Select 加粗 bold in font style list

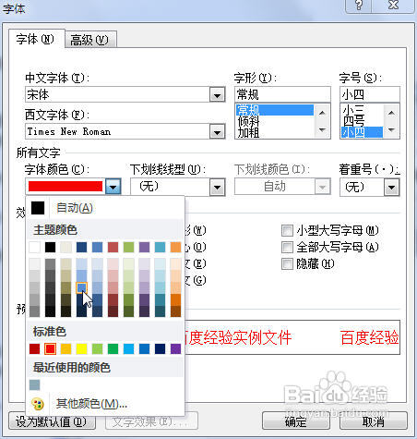(275, 132)
